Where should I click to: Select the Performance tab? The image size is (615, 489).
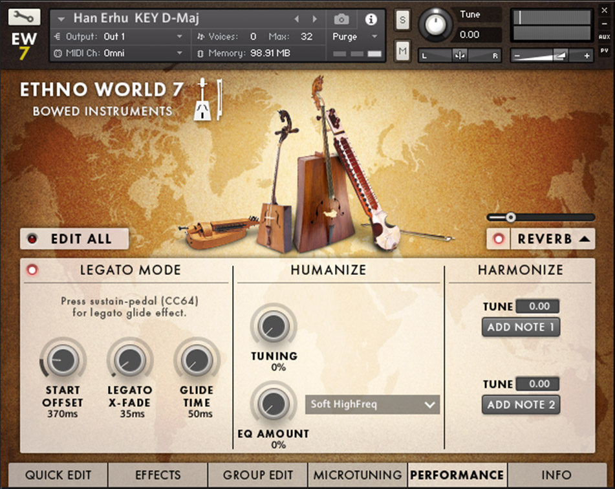click(x=457, y=475)
